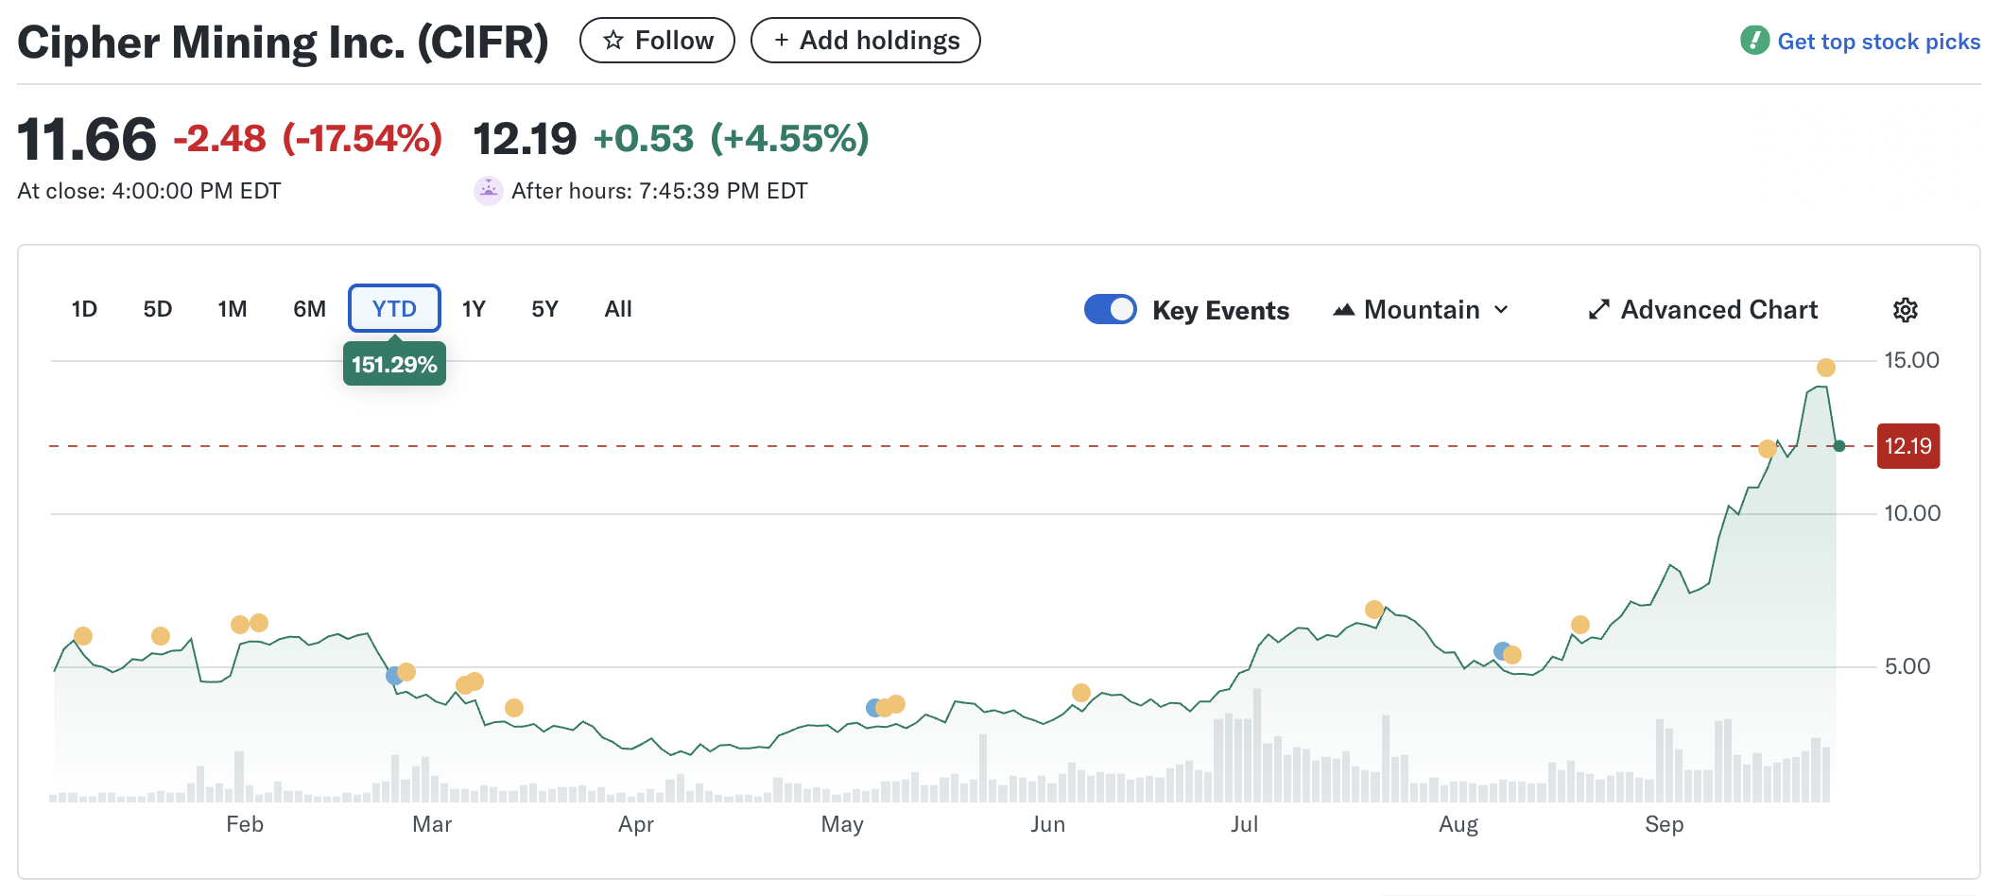Click the Mountain chart type icon
The image size is (2002, 896).
coord(1343,310)
